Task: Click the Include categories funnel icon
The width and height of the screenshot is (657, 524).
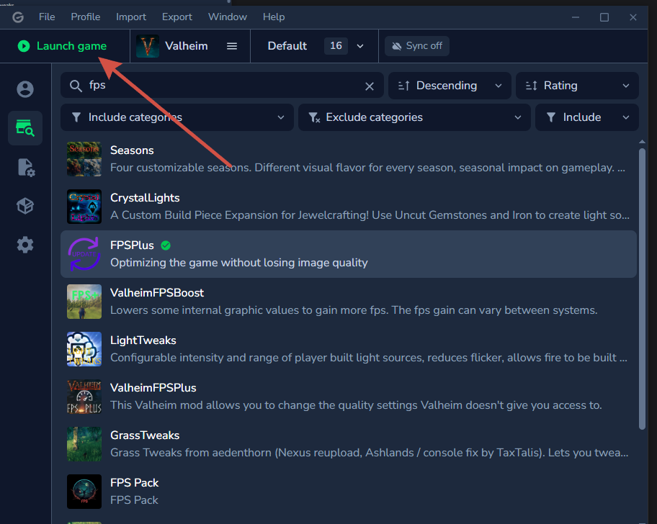Action: tap(76, 117)
